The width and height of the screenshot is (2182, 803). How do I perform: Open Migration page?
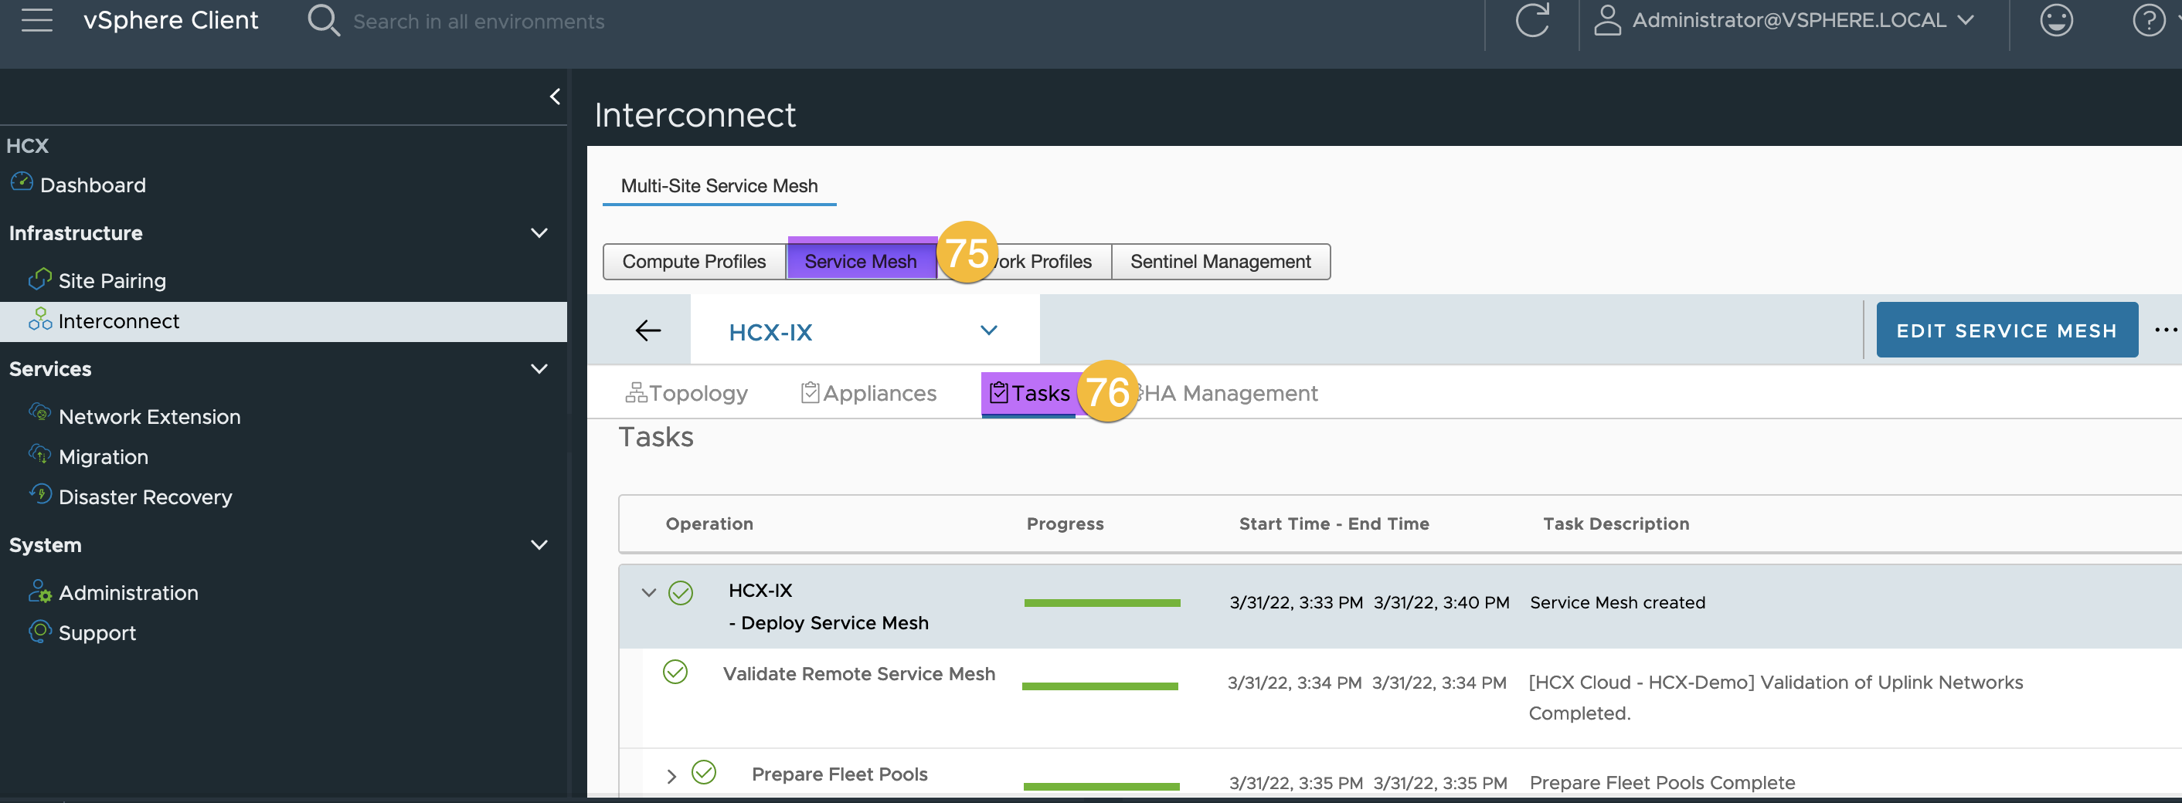(x=104, y=457)
